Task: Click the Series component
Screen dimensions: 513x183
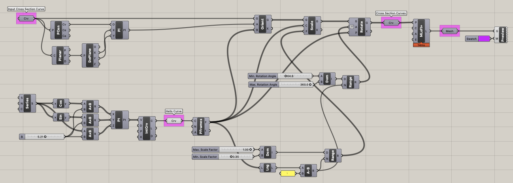Action: [x=27, y=103]
